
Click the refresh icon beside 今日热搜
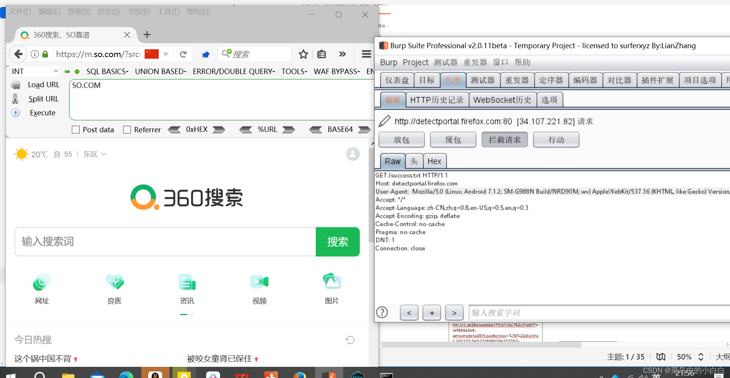coord(350,340)
